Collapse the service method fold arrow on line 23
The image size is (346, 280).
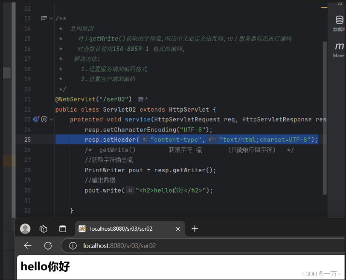tap(51, 119)
